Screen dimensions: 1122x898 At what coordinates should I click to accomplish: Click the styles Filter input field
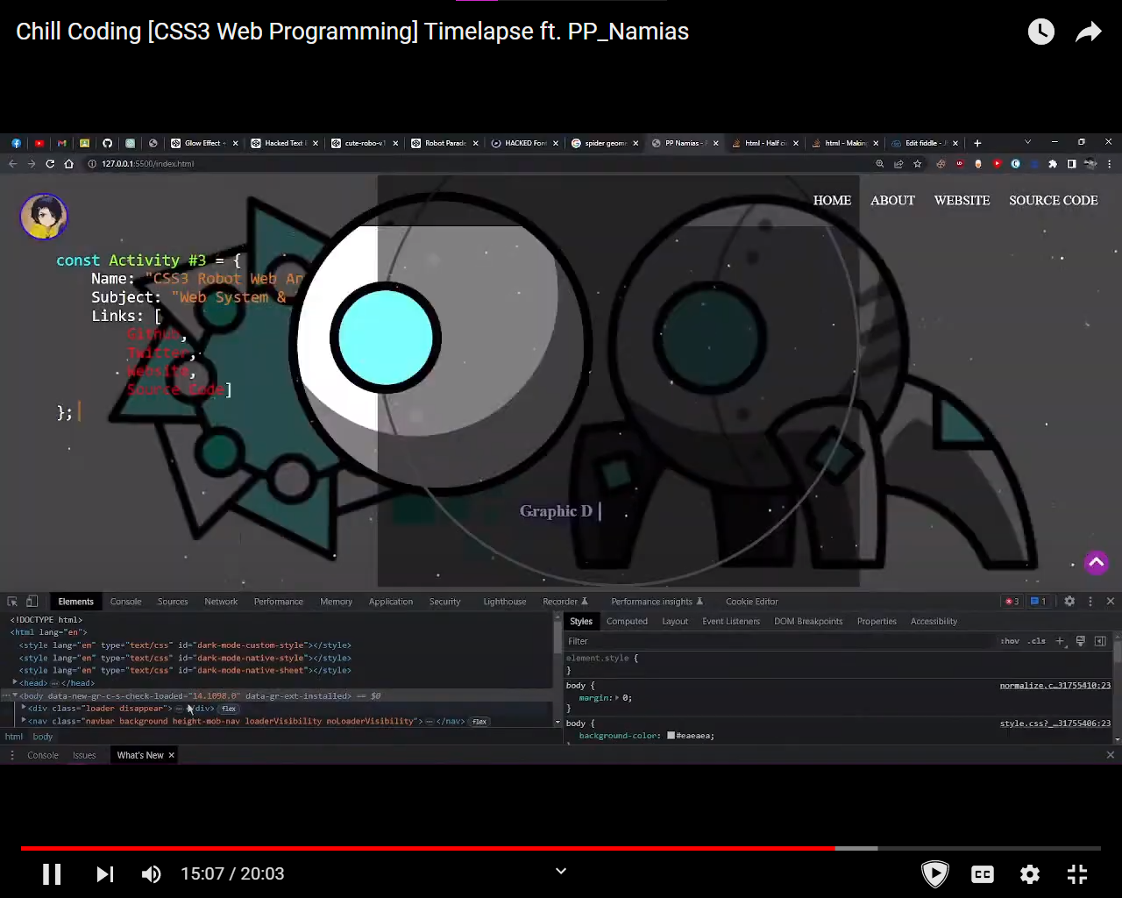pos(780,641)
